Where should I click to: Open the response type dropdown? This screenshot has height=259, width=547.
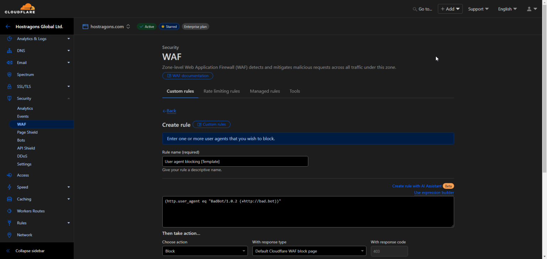309,251
